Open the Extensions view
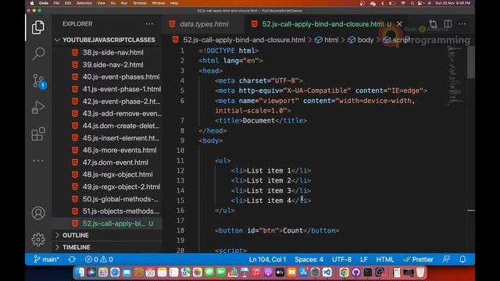 38,133
